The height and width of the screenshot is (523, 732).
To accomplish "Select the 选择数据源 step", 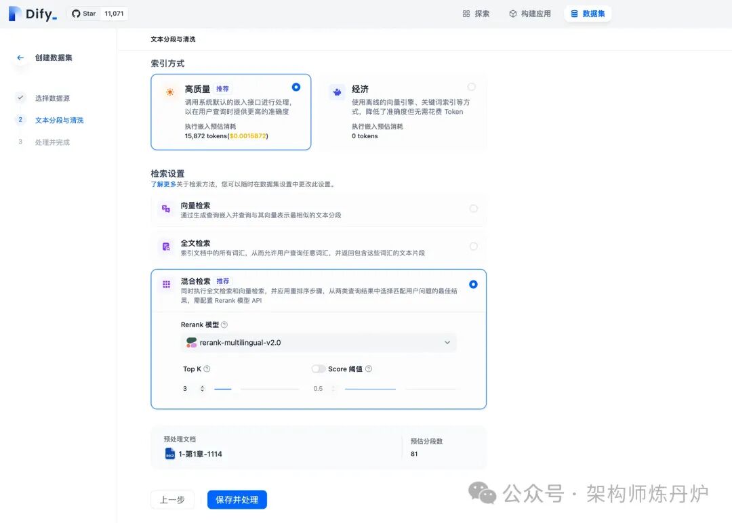I will [52, 98].
